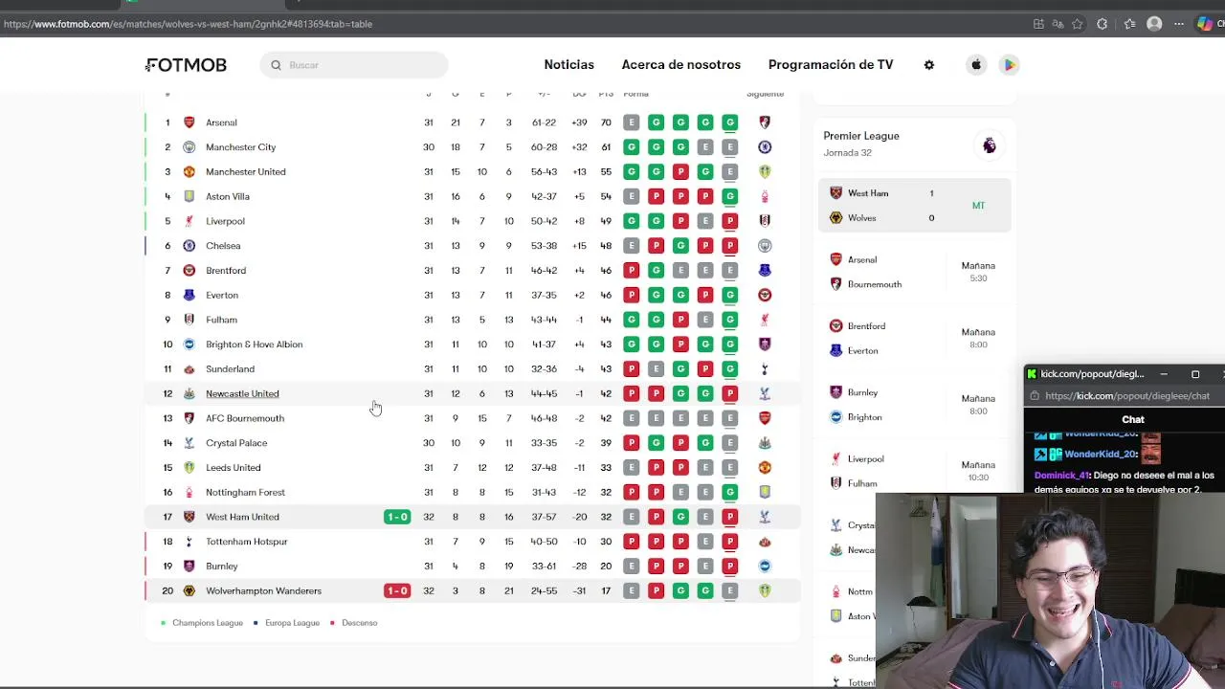This screenshot has width=1225, height=689.
Task: Click the Europa League legend label
Action: coord(292,623)
